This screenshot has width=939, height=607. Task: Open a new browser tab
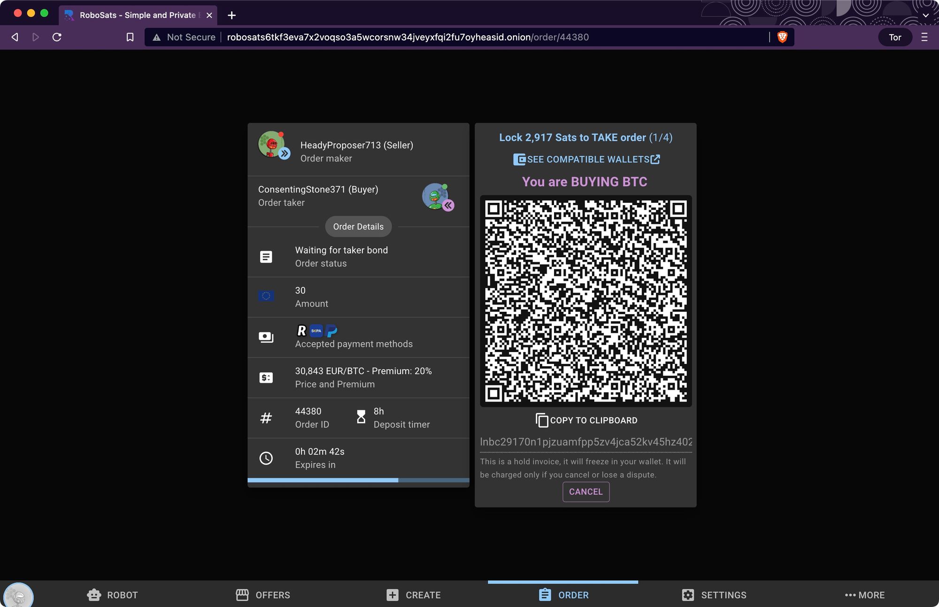231,15
